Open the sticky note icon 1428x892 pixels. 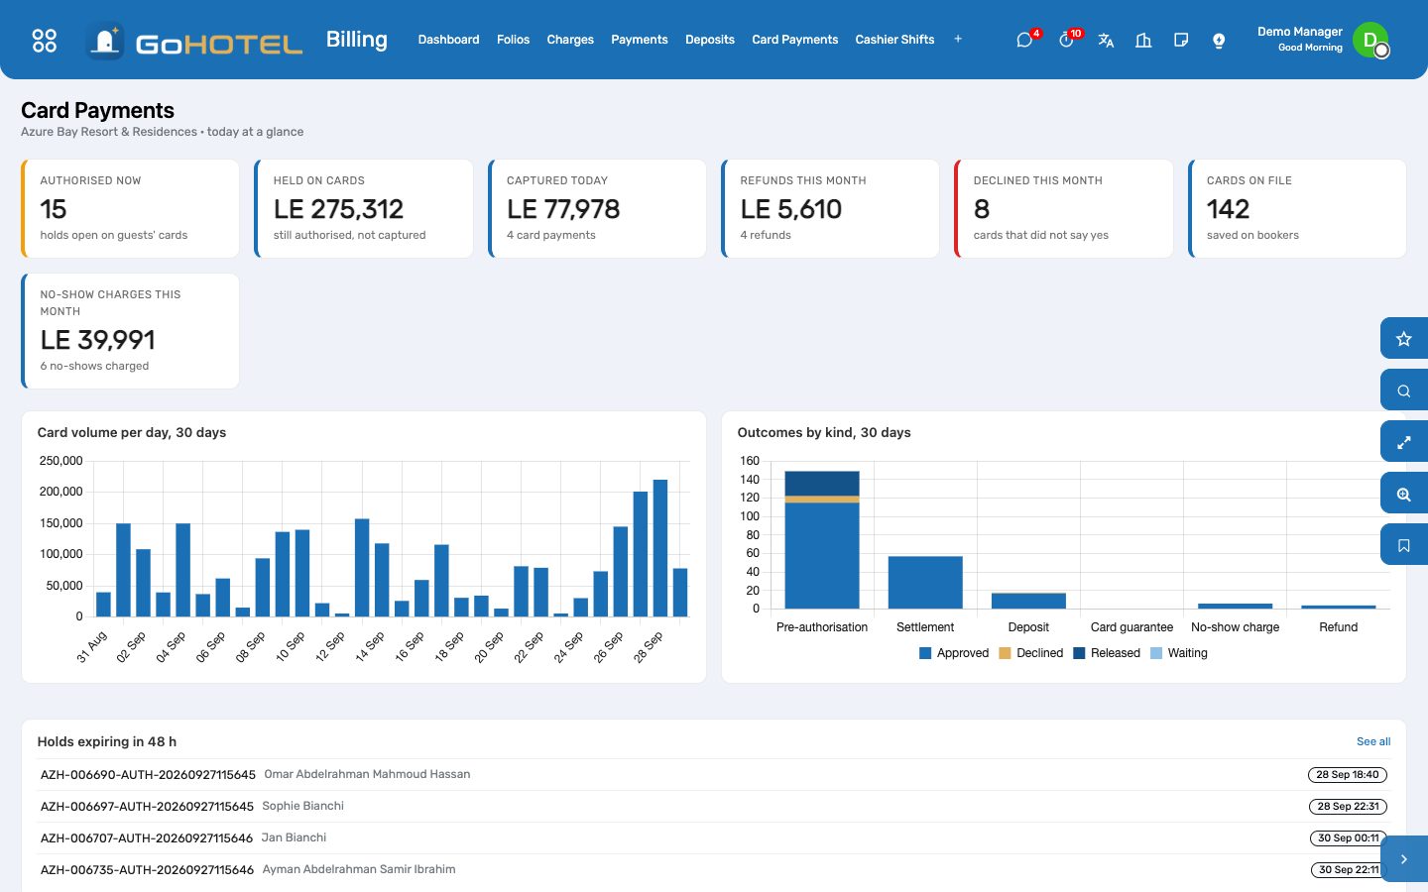coord(1181,40)
